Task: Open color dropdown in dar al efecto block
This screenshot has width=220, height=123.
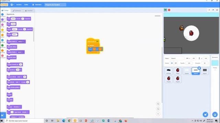Action: (18, 82)
